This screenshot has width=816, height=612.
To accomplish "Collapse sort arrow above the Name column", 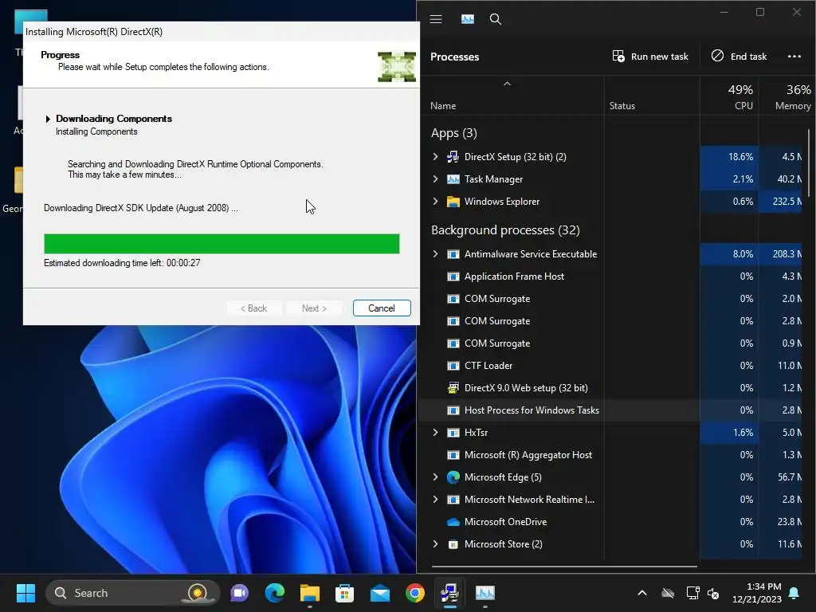I will pyautogui.click(x=507, y=84).
